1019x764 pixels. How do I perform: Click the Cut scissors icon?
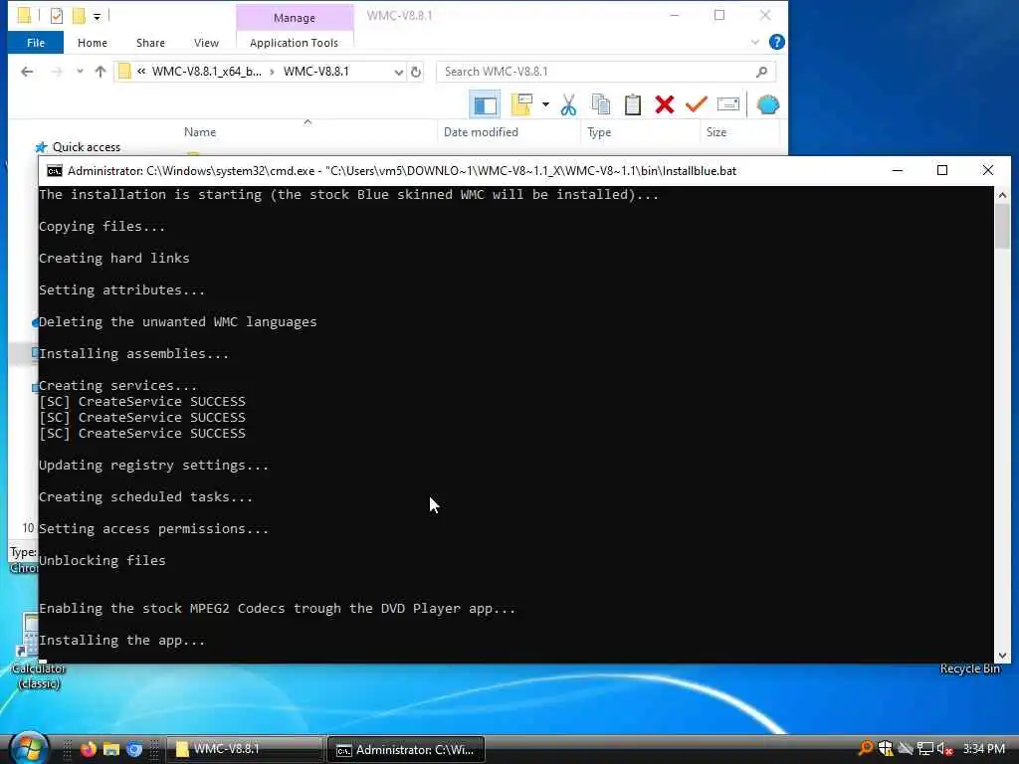pos(568,104)
